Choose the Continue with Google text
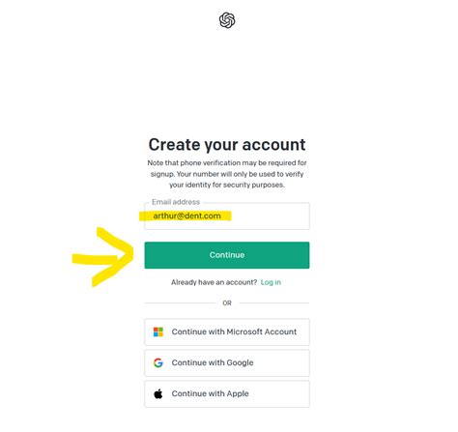The height and width of the screenshot is (432, 458). (213, 362)
